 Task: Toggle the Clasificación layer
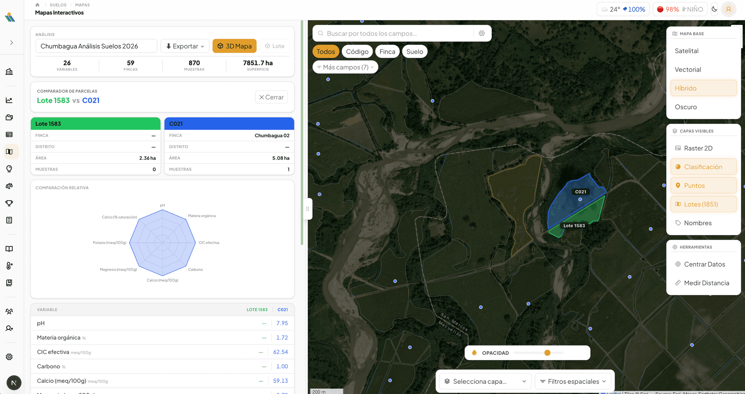pos(703,167)
